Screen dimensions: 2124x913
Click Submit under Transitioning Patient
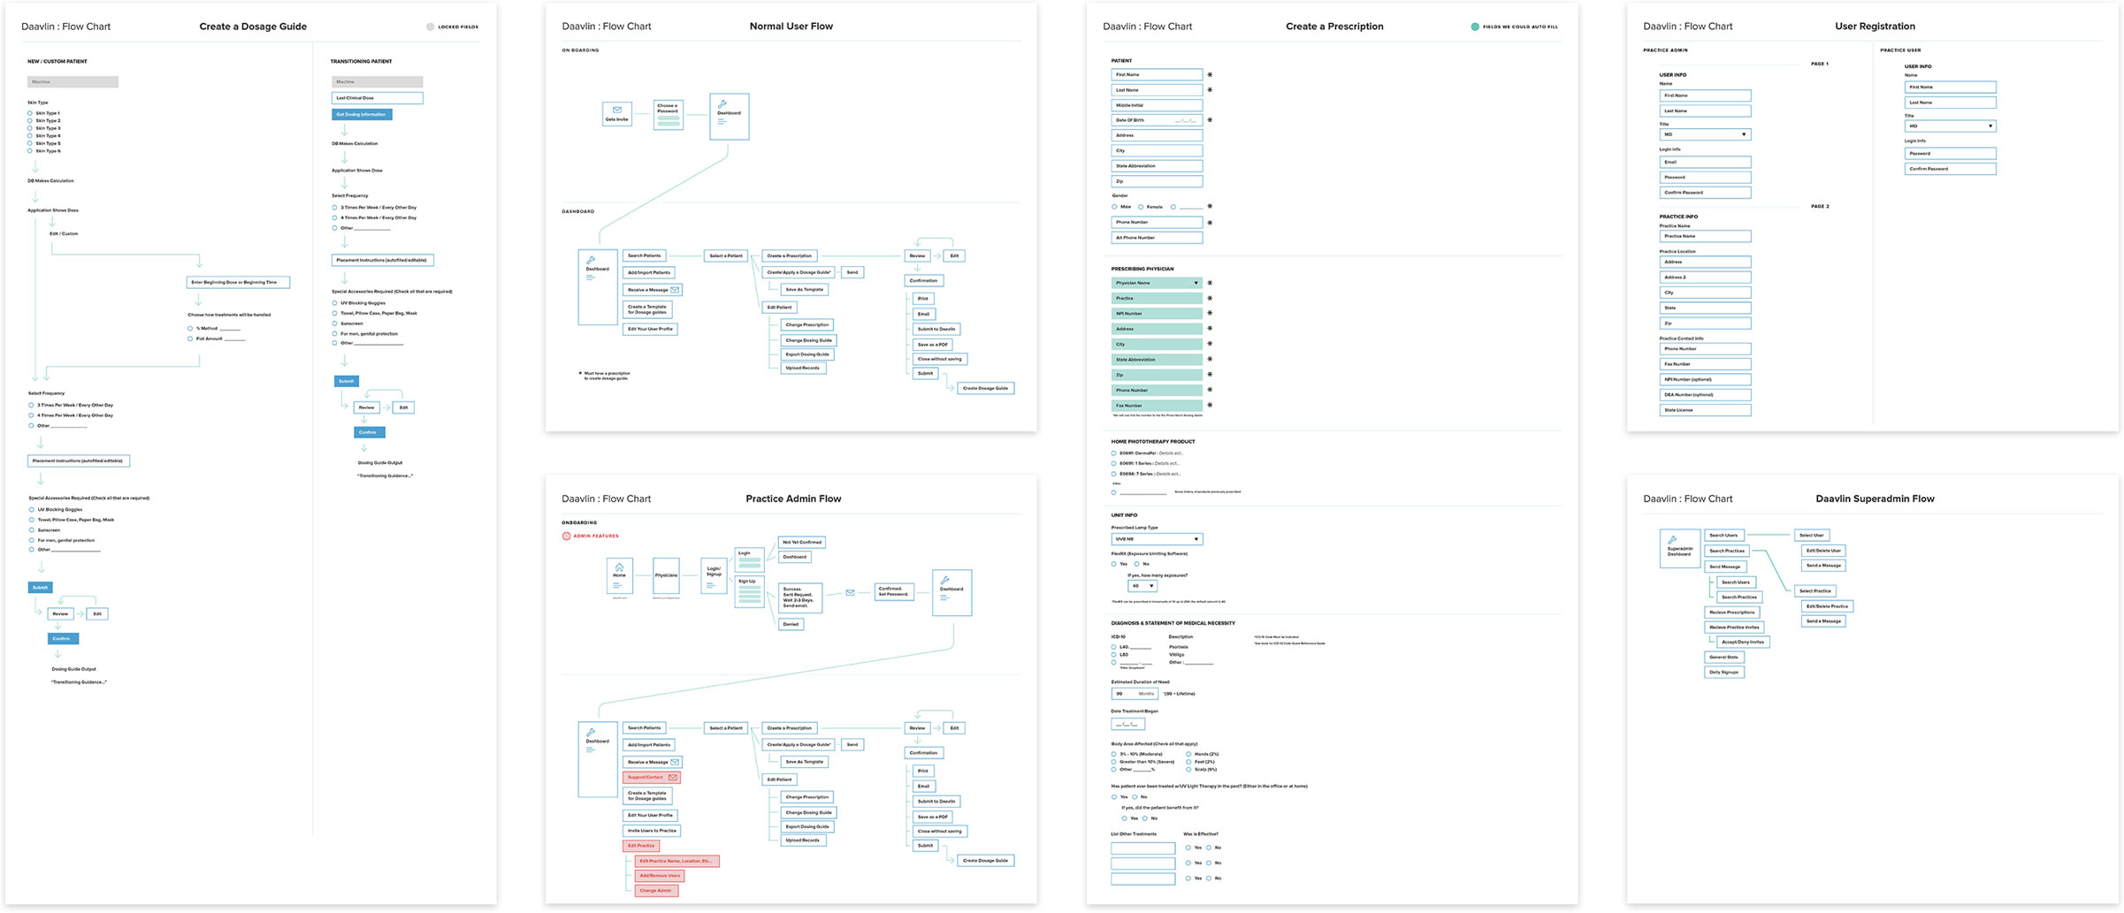[347, 382]
